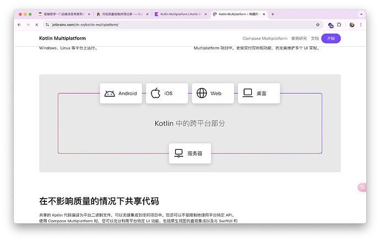Click the Apple logo icon
380x241 pixels.
coord(156,93)
